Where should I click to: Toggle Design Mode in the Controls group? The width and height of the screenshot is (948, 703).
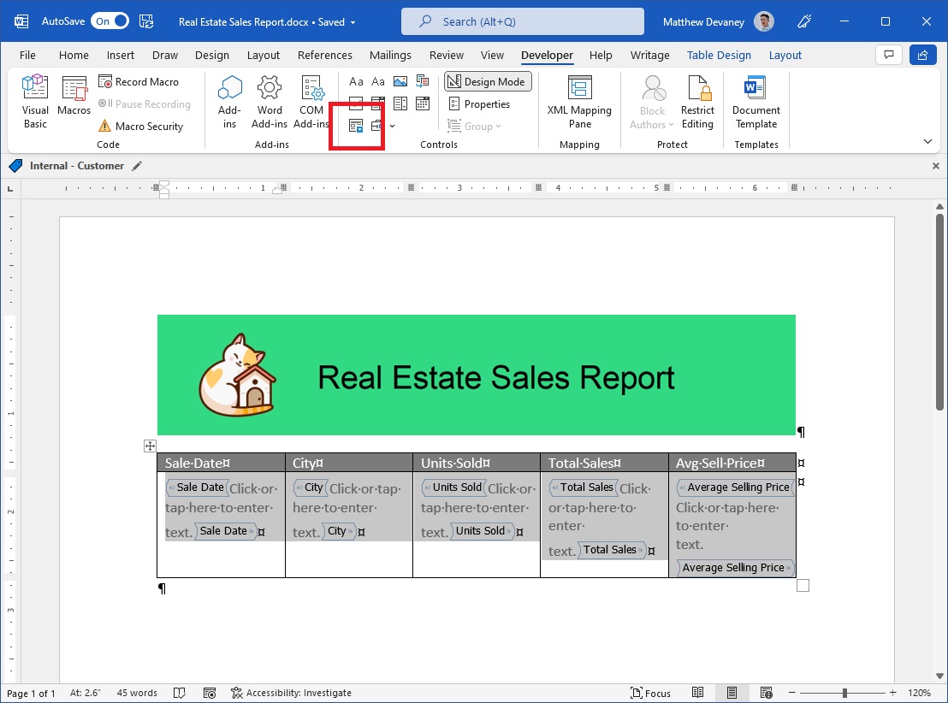click(488, 81)
